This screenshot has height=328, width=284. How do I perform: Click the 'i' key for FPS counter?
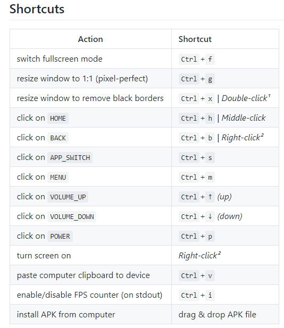point(210,295)
